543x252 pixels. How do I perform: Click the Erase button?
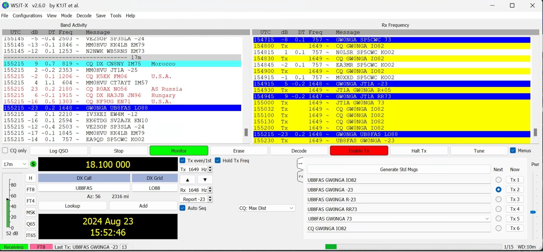(x=239, y=151)
